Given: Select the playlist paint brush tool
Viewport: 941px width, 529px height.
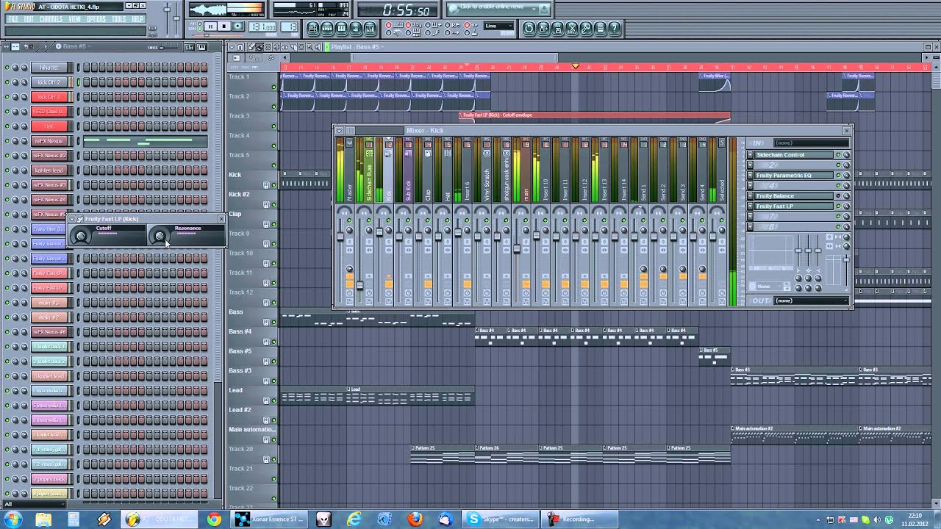Looking at the screenshot, I should coord(260,47).
